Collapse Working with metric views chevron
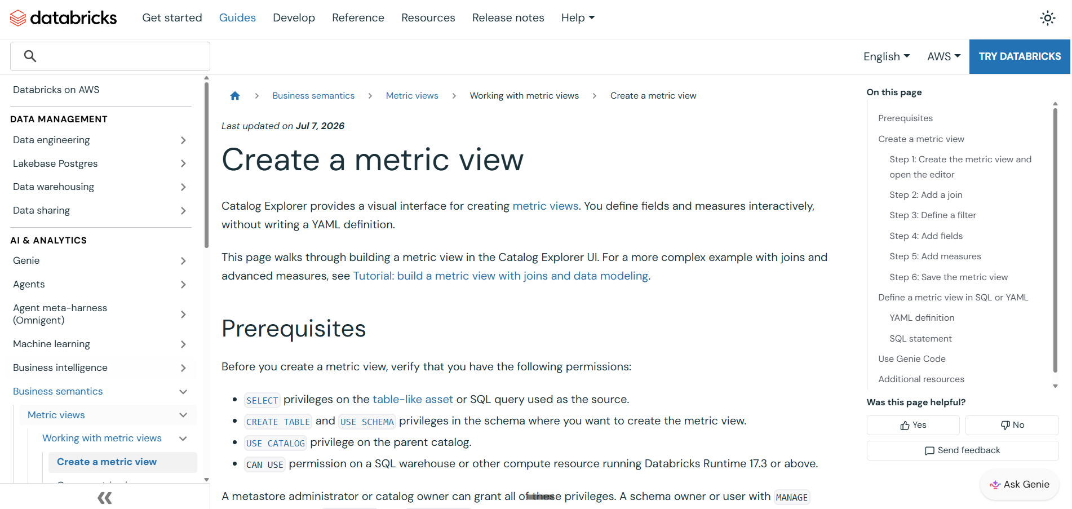 183,439
